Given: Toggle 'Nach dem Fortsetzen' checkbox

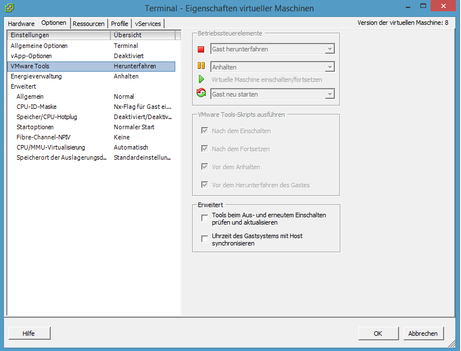Looking at the screenshot, I should (x=205, y=149).
